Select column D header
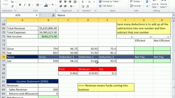Screen dimensions: 175x98 (x=88, y=20)
